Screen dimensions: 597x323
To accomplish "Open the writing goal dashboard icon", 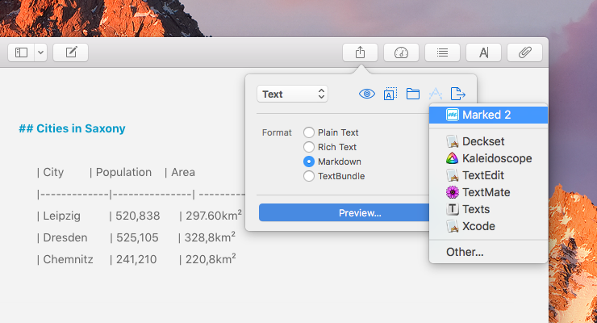I will coord(401,52).
